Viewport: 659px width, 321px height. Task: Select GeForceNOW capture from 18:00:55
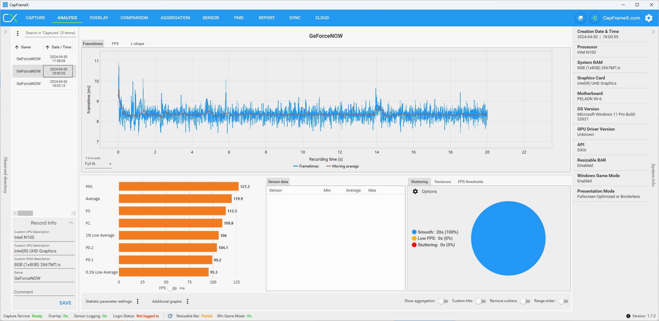(44, 71)
